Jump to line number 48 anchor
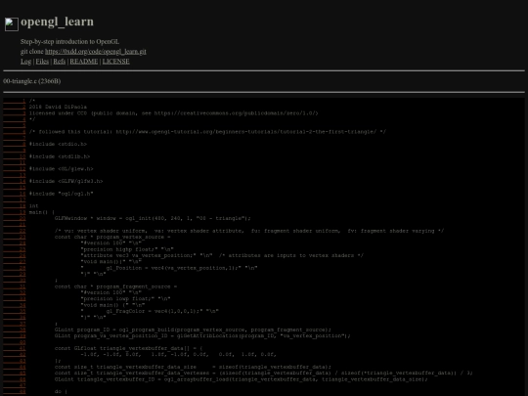This screenshot has width=528, height=396. [x=15, y=392]
